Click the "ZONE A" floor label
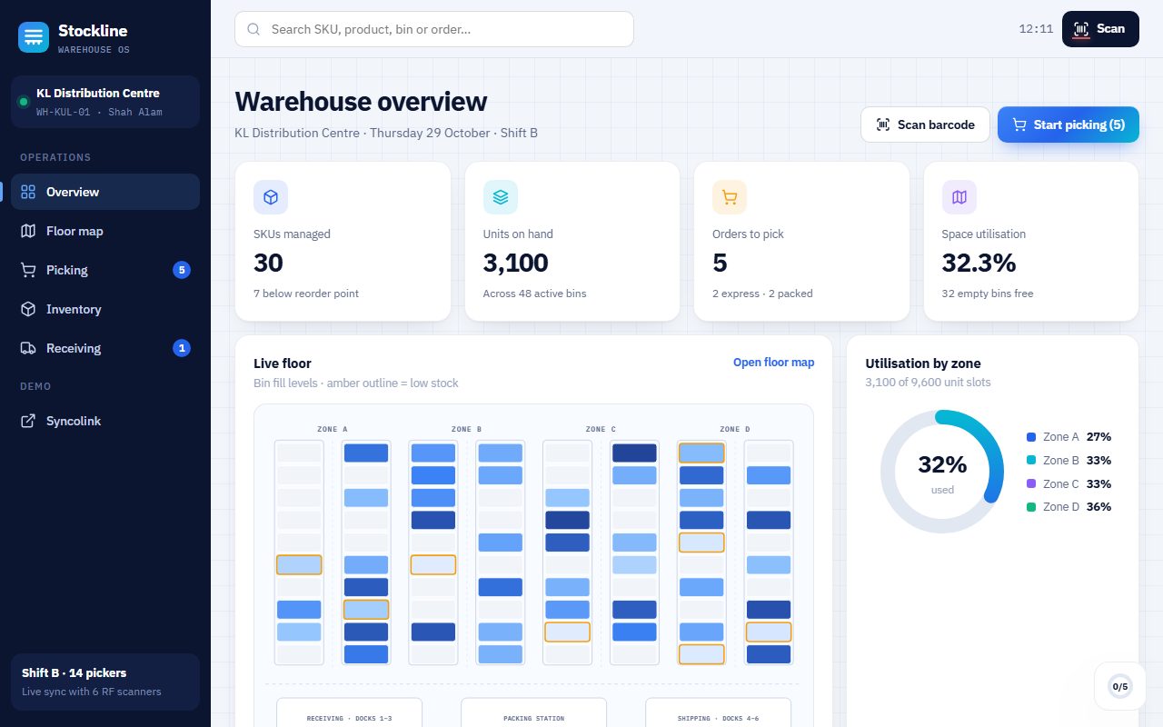This screenshot has width=1163, height=727. (333, 429)
